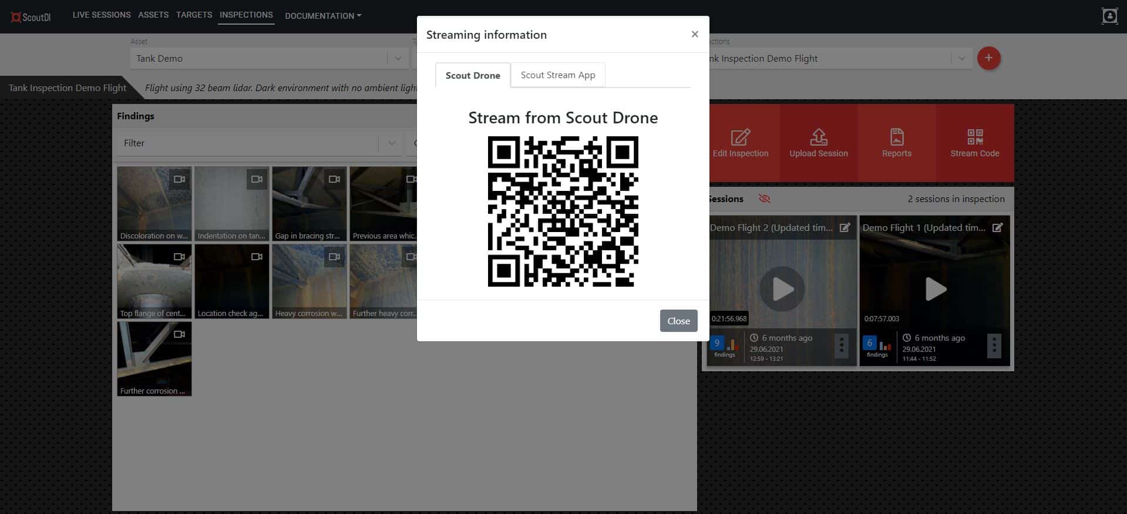Image resolution: width=1127 pixels, height=514 pixels.
Task: Expand the Documentation menu
Action: point(323,16)
